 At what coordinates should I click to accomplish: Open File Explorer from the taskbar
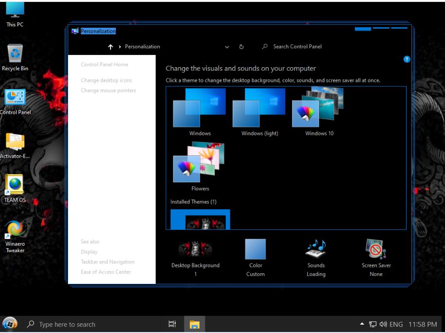194,324
